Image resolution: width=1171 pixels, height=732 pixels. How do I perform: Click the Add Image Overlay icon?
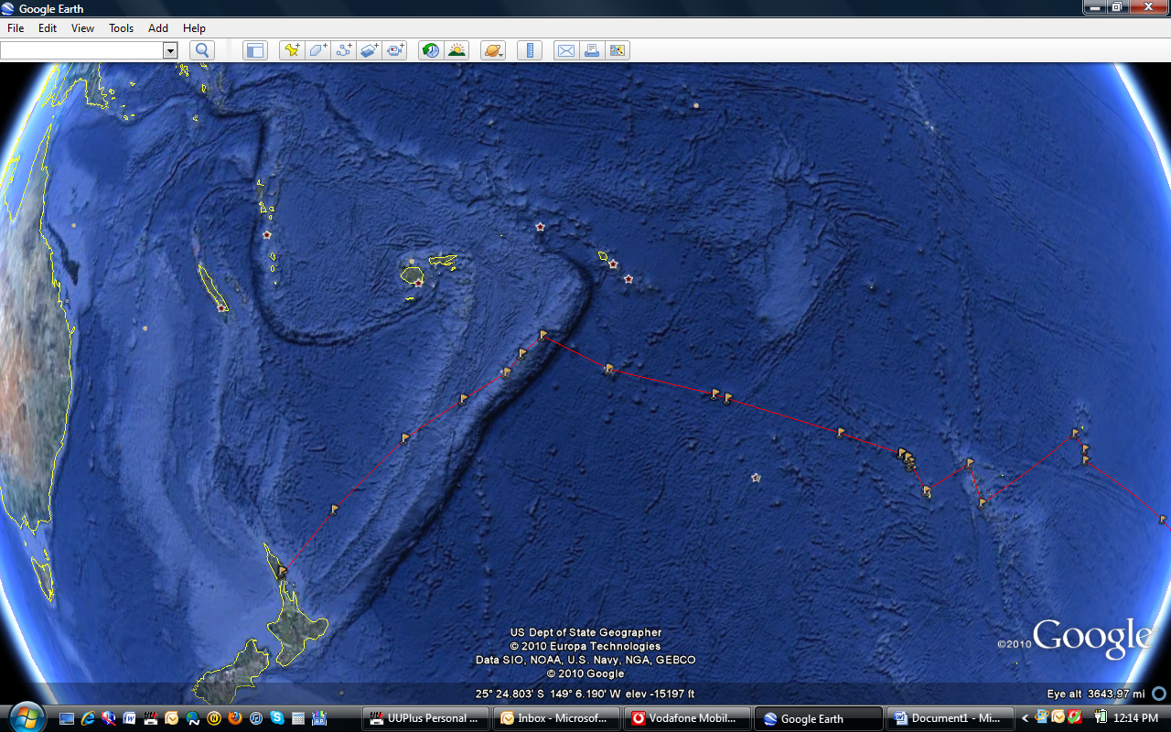[370, 50]
